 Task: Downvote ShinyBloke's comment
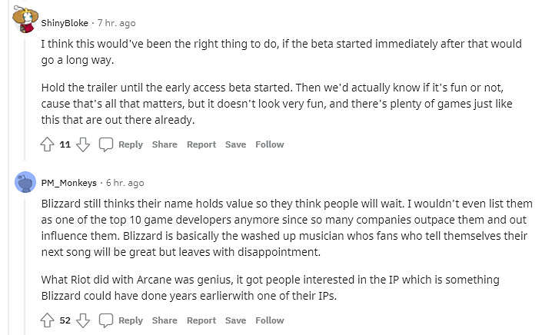(85, 144)
